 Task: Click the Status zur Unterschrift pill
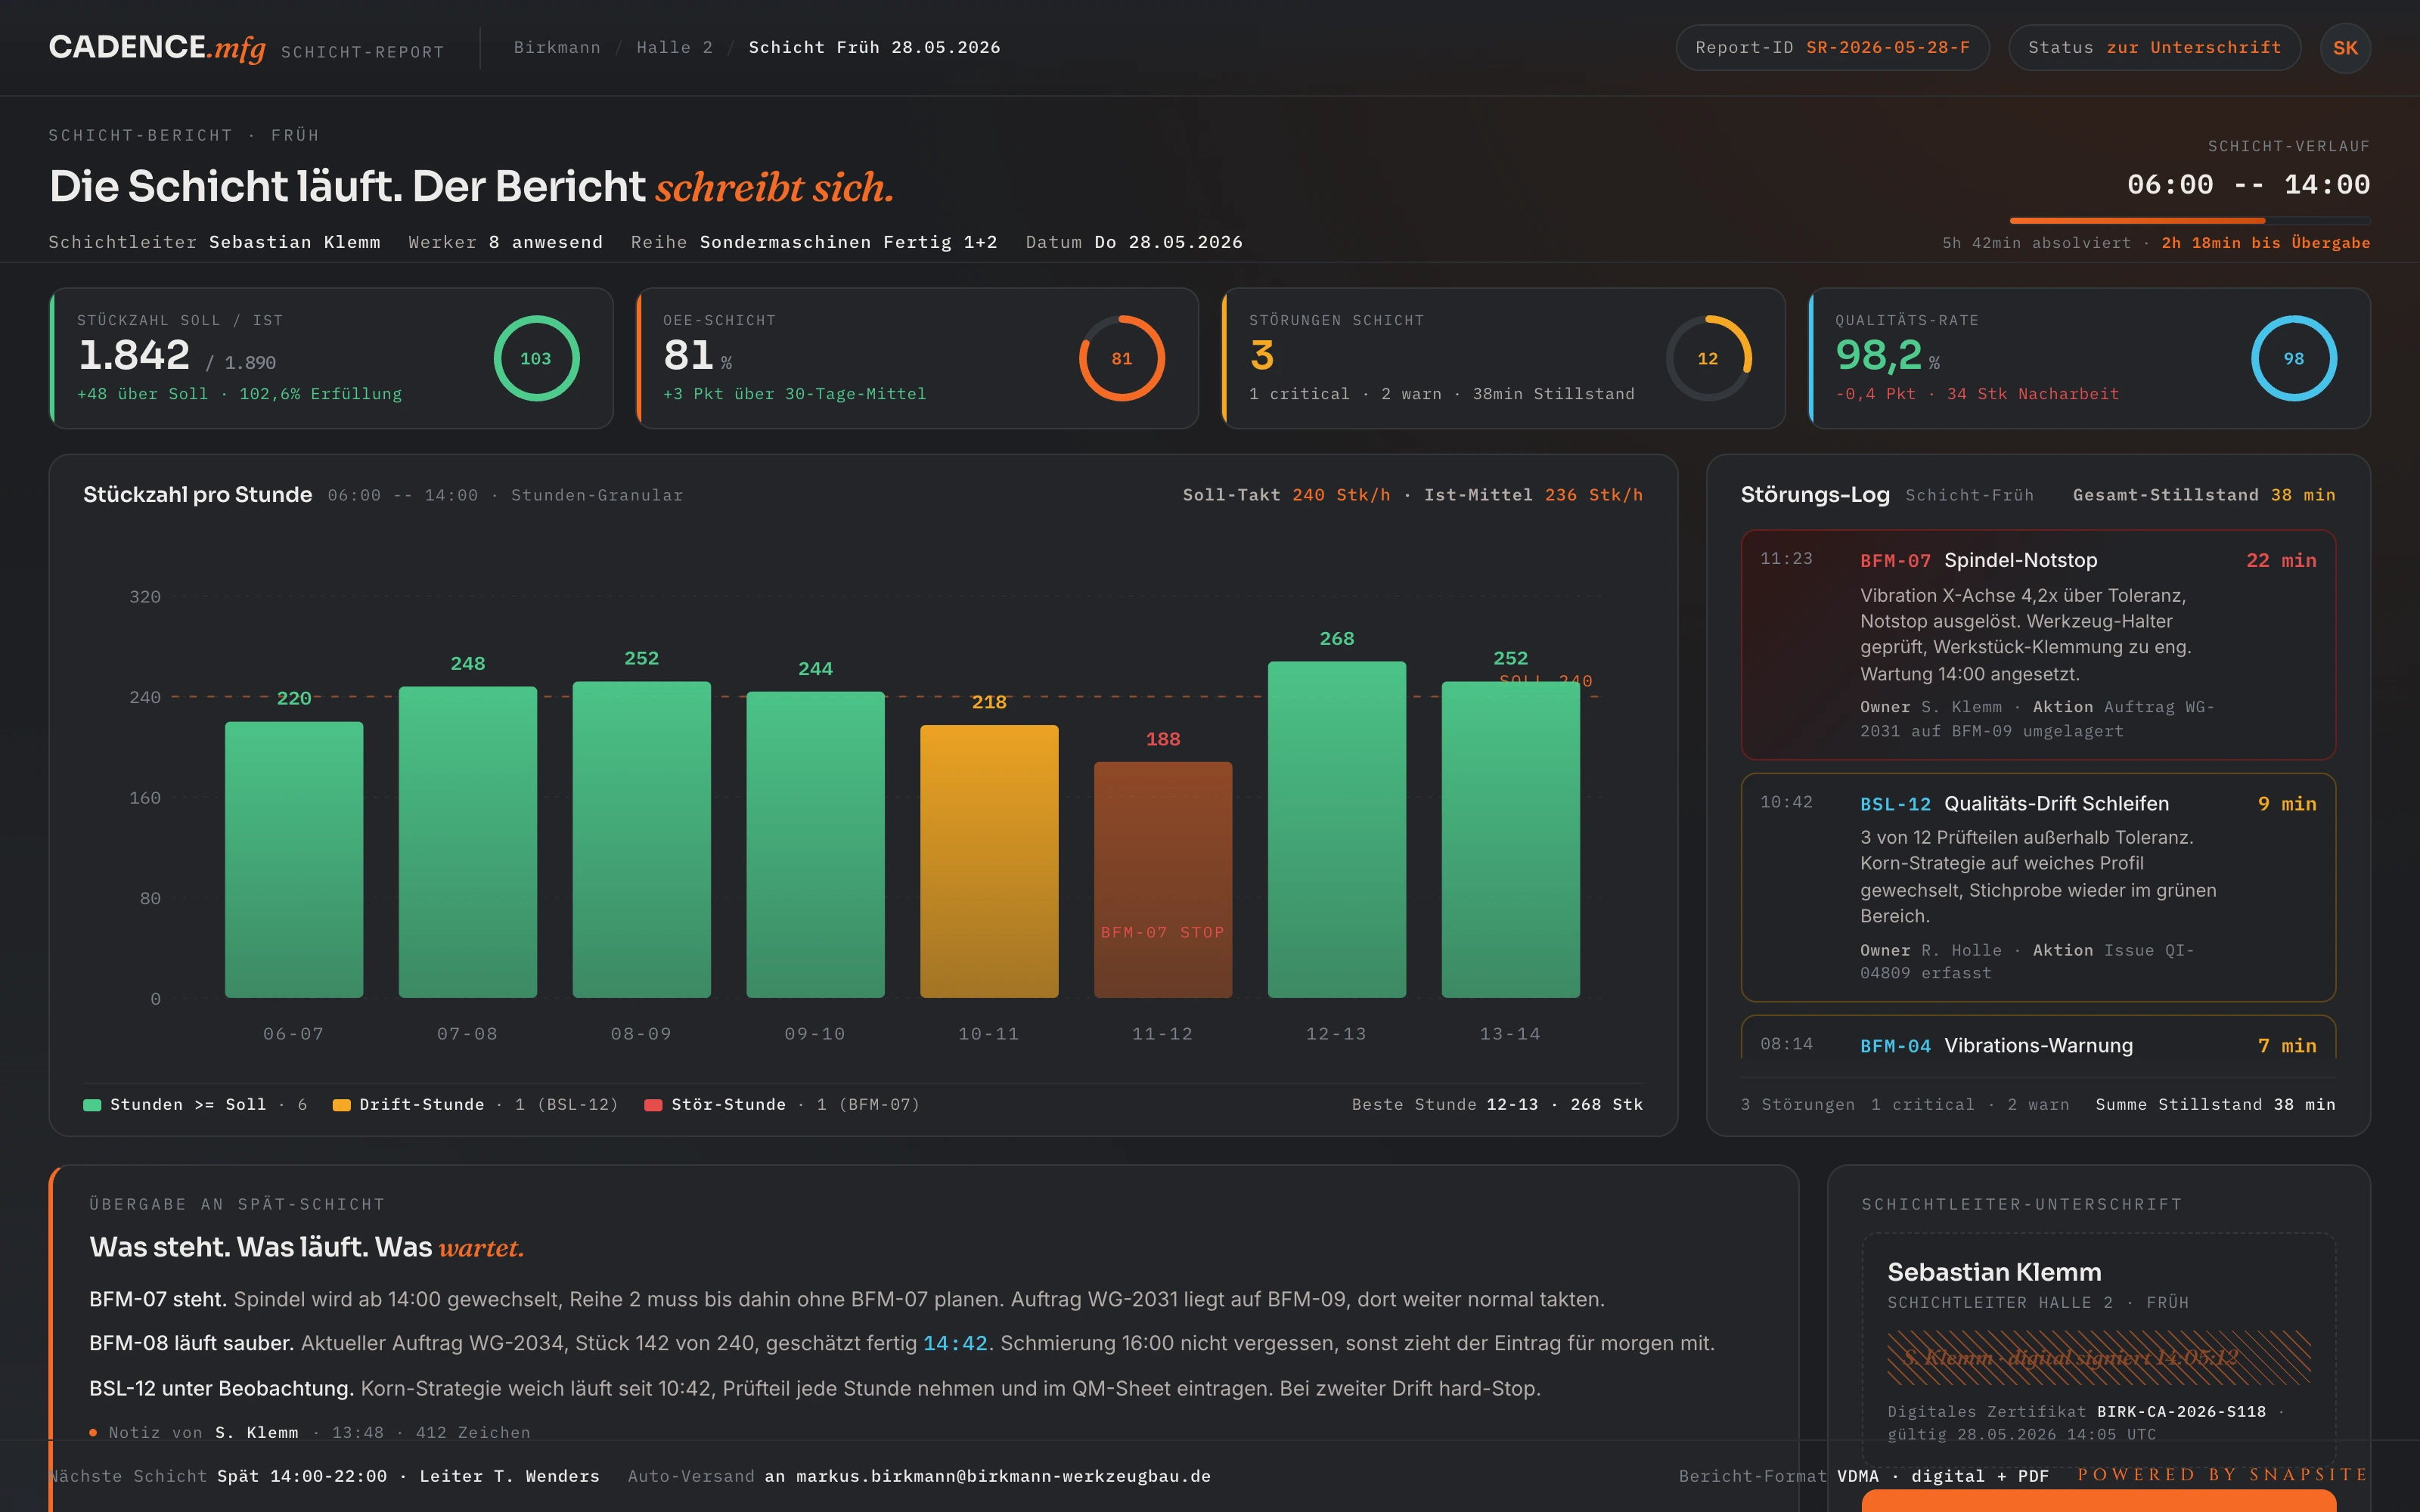pyautogui.click(x=2155, y=48)
